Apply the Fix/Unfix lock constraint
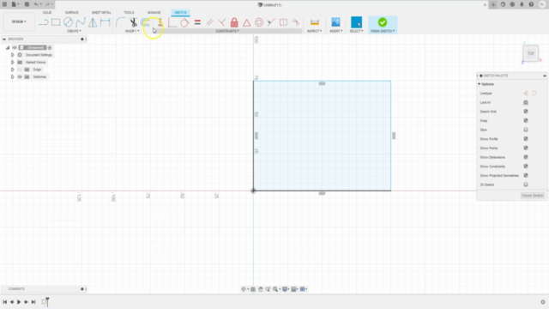 pyautogui.click(x=234, y=22)
